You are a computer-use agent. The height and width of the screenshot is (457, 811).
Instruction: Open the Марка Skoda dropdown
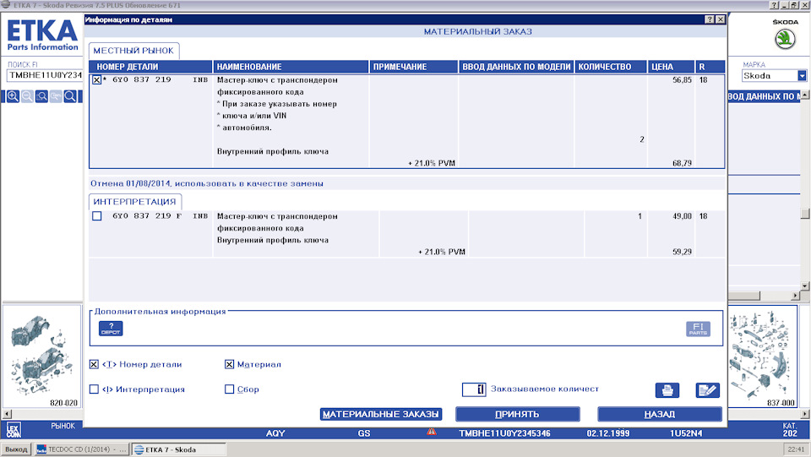802,75
